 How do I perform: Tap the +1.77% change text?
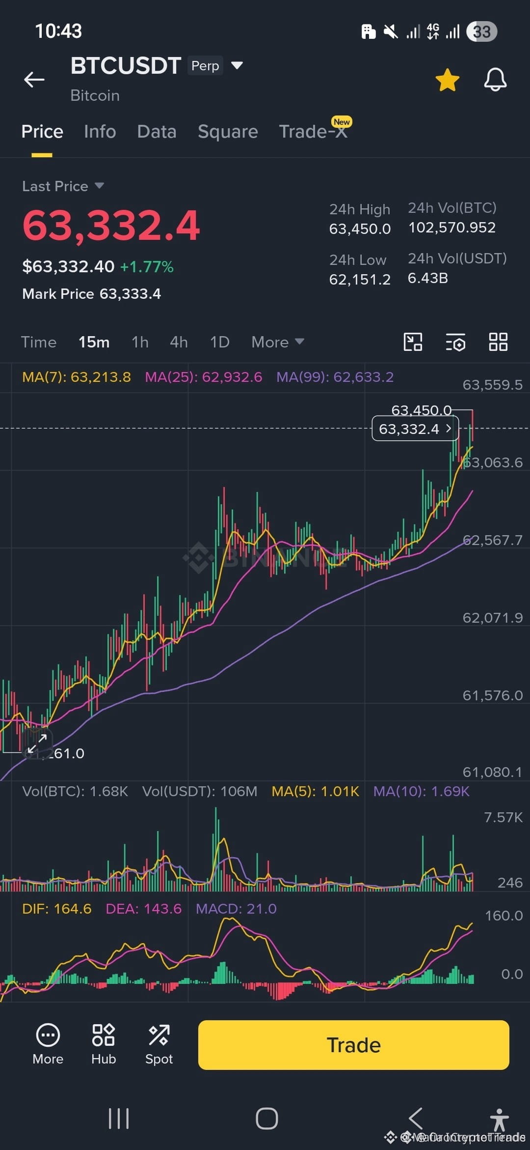(x=147, y=267)
